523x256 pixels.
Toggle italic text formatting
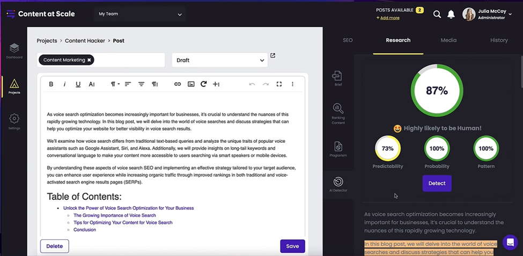pos(64,84)
